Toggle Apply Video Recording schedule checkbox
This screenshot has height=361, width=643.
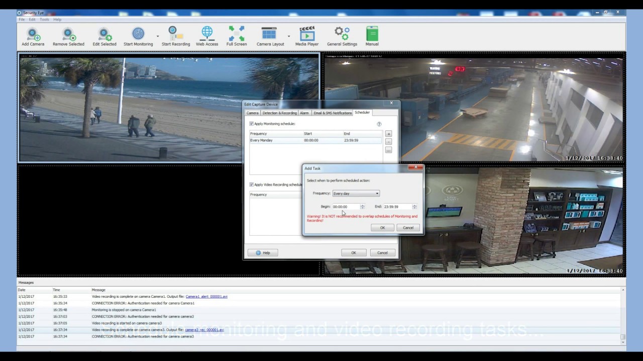[x=252, y=185]
